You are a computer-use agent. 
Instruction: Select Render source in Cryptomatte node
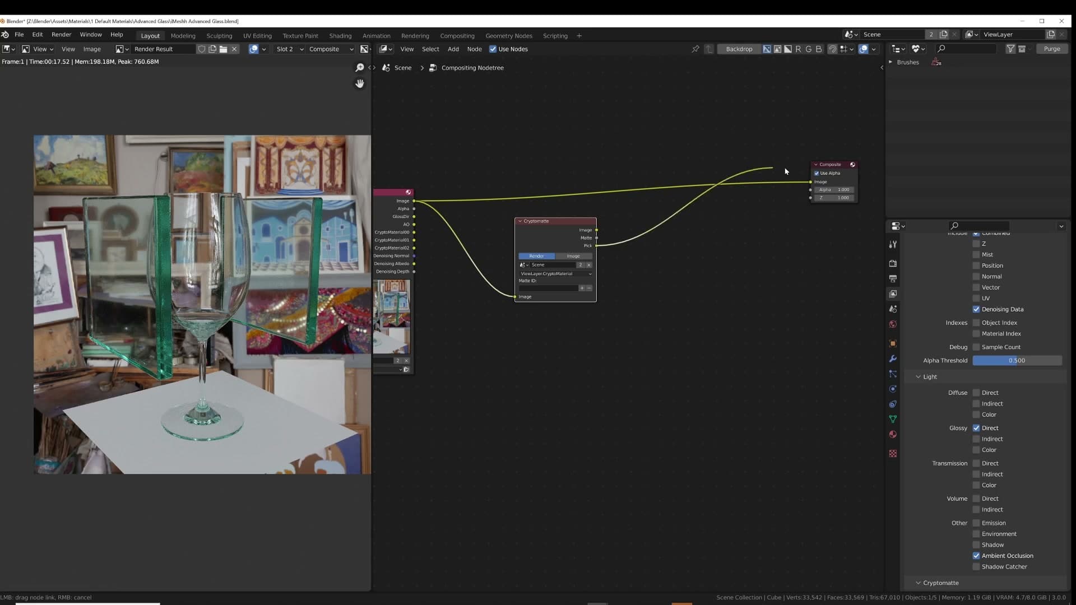[x=536, y=256]
